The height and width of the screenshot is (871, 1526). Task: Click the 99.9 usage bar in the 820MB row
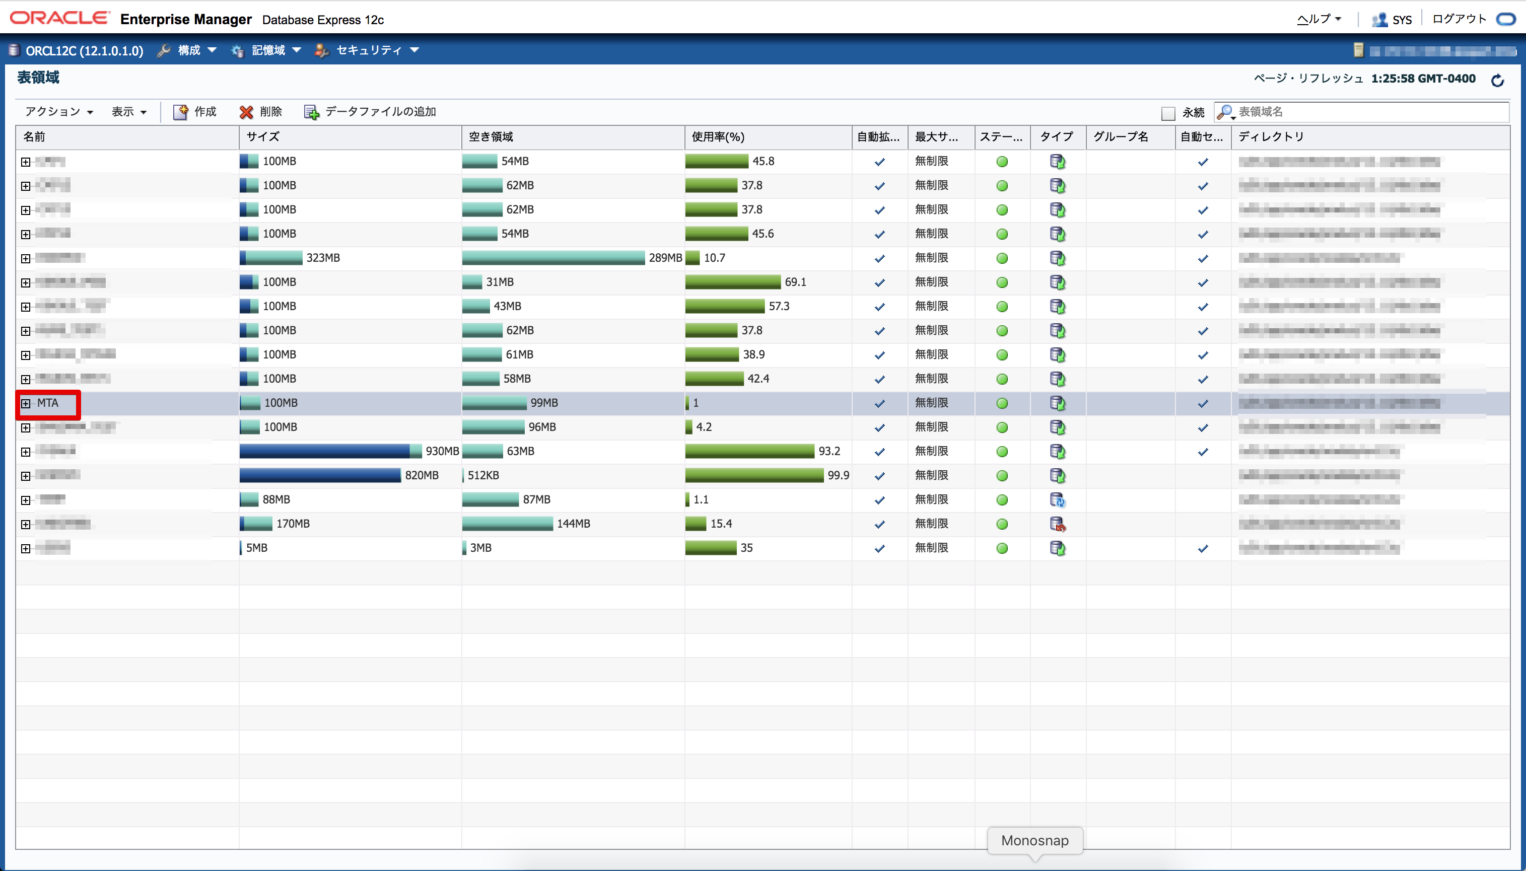[754, 476]
